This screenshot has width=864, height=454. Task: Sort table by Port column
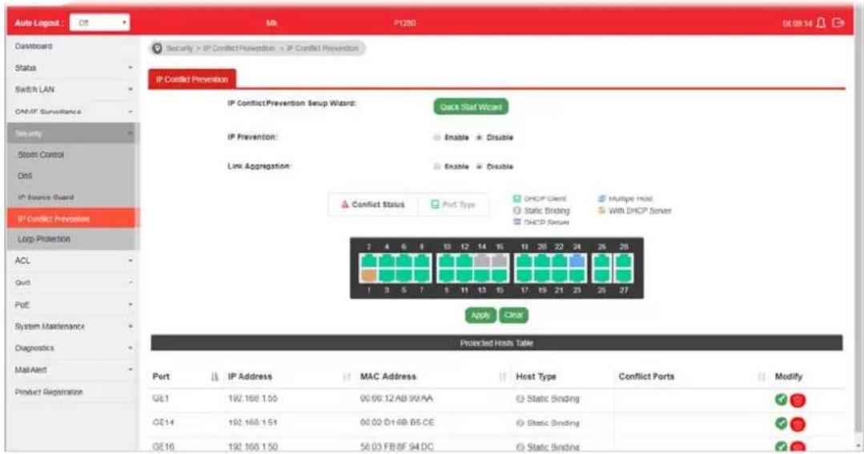click(x=215, y=377)
